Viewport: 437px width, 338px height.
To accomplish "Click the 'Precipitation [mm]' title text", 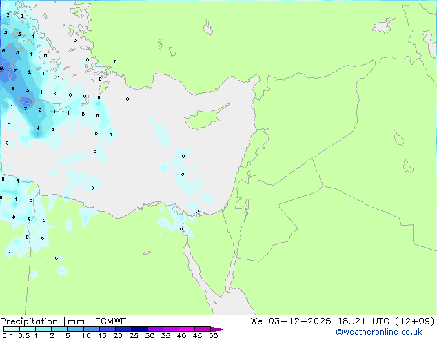I will click(x=44, y=321).
